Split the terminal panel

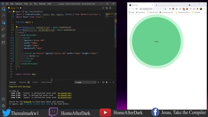click(103, 82)
